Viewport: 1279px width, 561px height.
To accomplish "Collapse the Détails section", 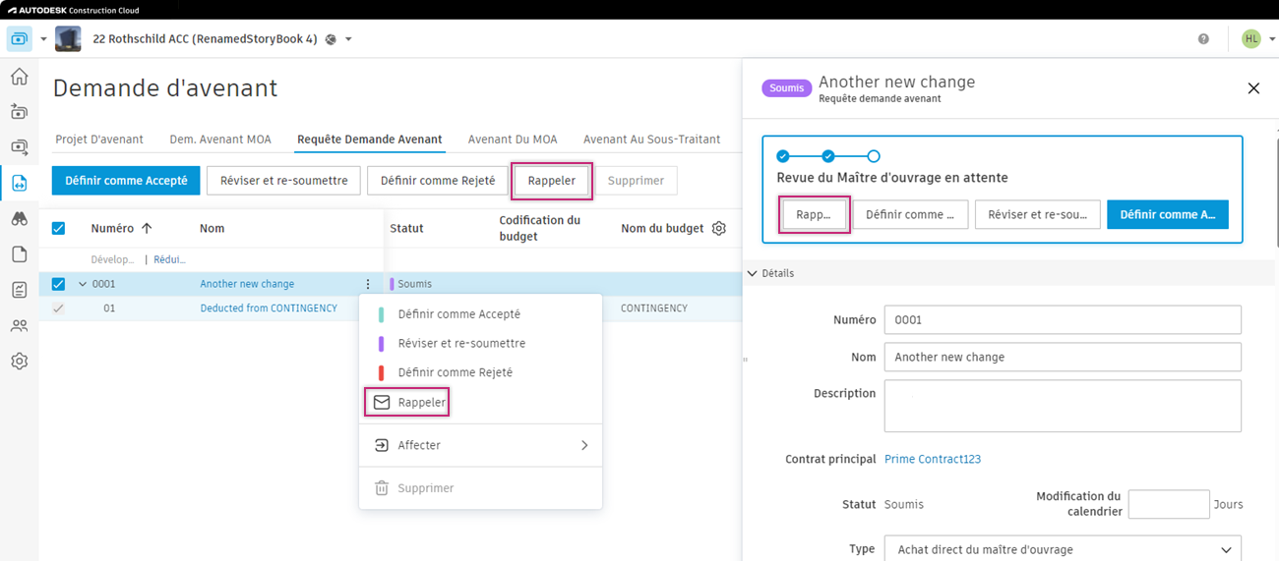I will point(753,273).
